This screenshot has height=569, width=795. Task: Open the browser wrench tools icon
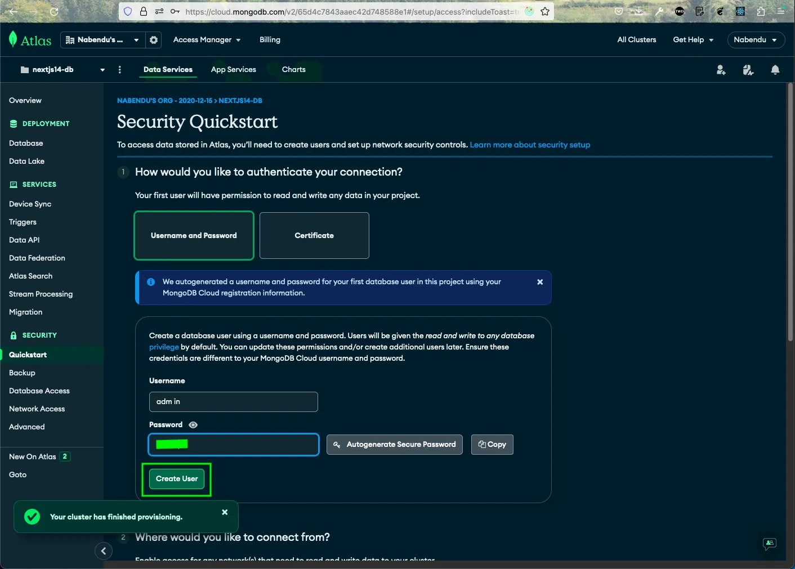[659, 11]
